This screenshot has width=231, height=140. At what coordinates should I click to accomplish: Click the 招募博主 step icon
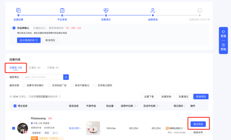[x=106, y=11]
